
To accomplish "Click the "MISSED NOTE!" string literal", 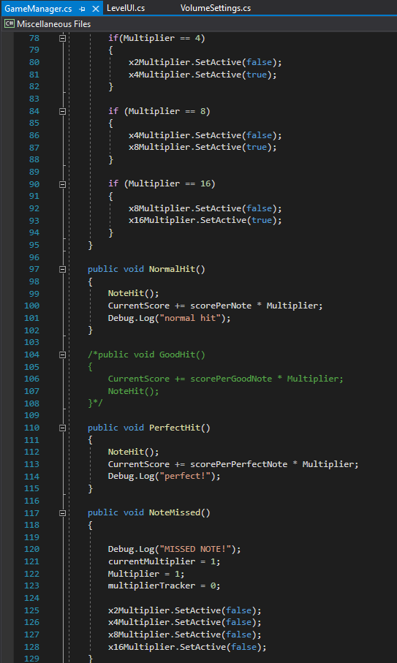I will pyautogui.click(x=197, y=549).
